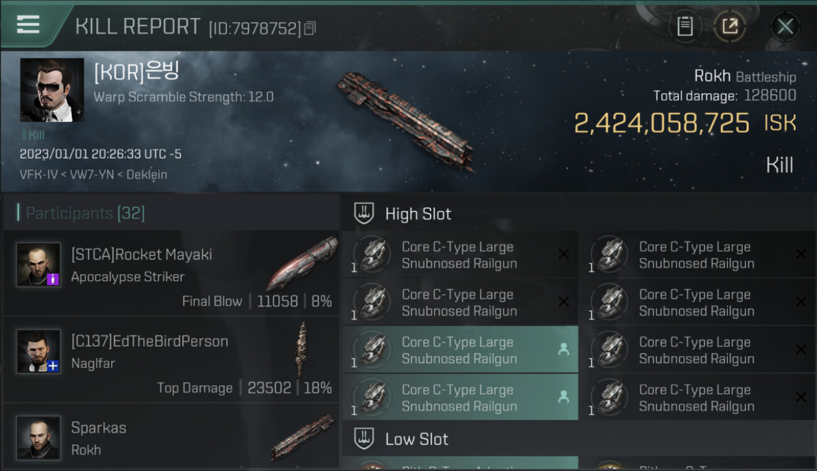Click the Low Slot shield icon
Image resolution: width=817 pixels, height=471 pixels.
coord(365,438)
